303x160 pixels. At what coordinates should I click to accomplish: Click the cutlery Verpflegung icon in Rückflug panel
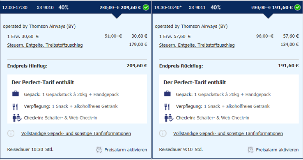(x=167, y=106)
